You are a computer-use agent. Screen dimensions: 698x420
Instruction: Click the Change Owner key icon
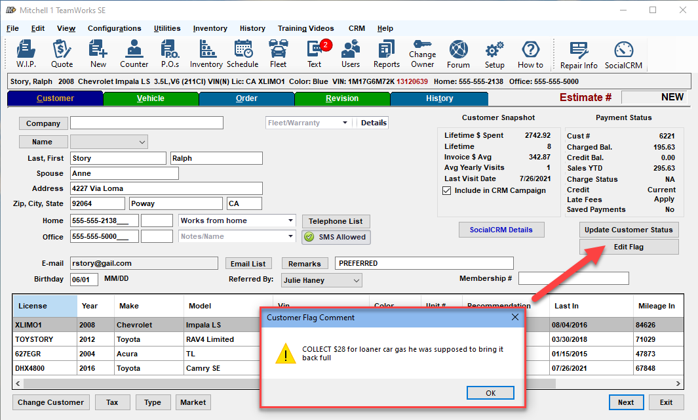coord(422,53)
